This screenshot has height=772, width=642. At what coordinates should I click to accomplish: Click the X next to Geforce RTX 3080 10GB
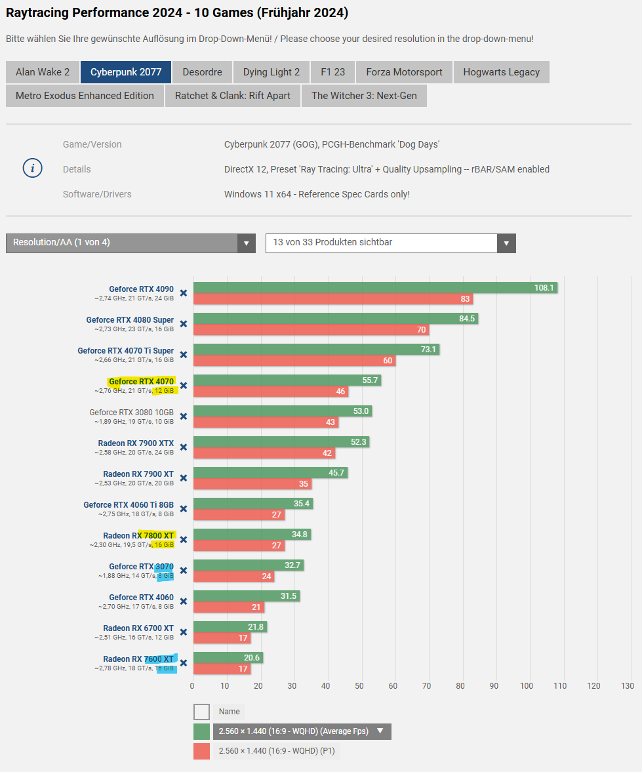click(184, 416)
